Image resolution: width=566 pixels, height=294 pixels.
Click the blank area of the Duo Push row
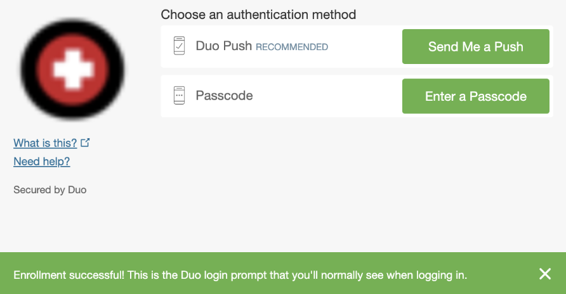(x=365, y=46)
